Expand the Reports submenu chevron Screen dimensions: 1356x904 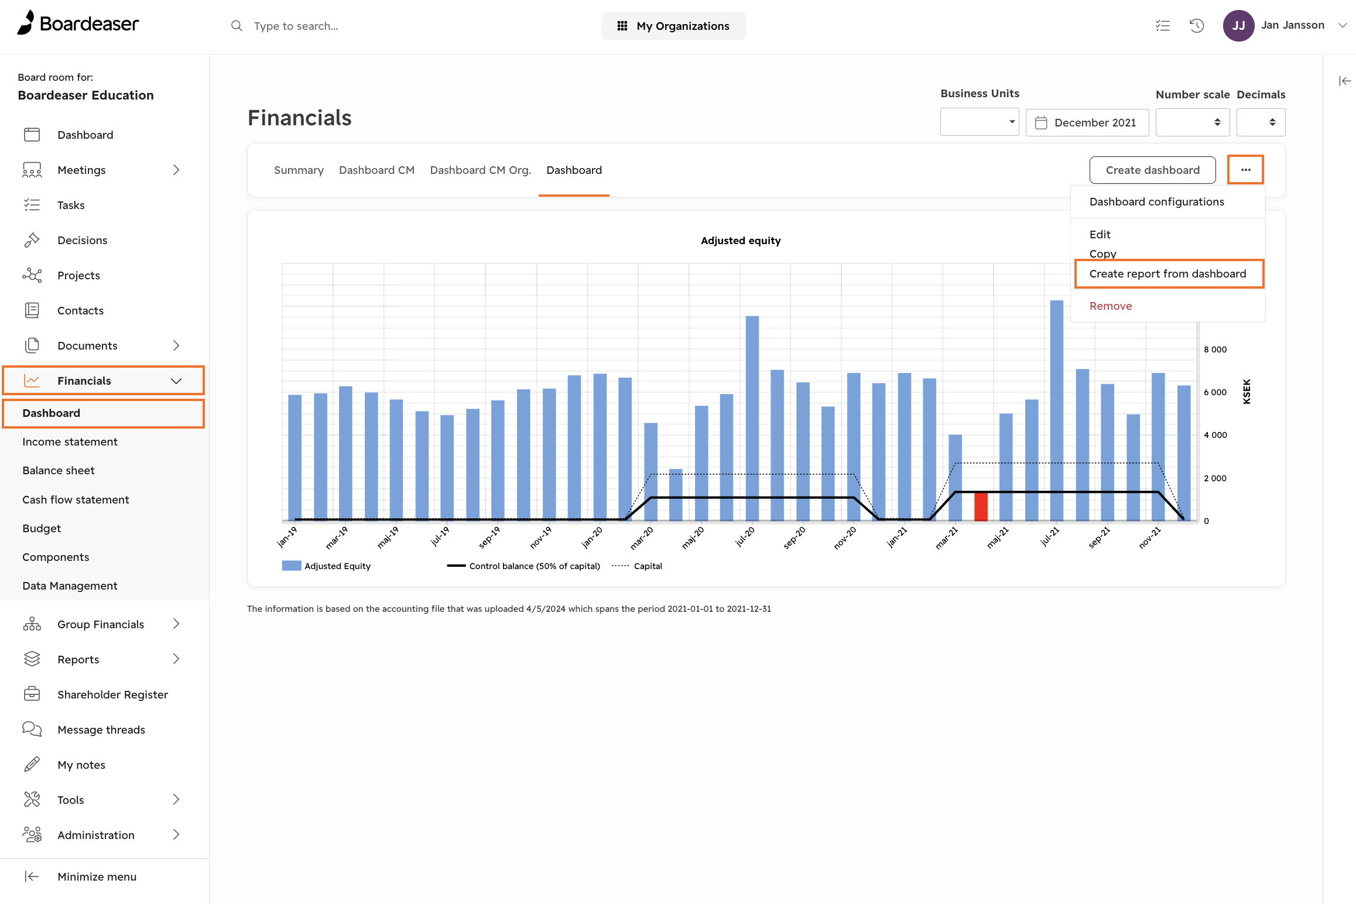(176, 659)
